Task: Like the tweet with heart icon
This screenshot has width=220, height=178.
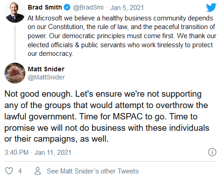Action: [9, 171]
